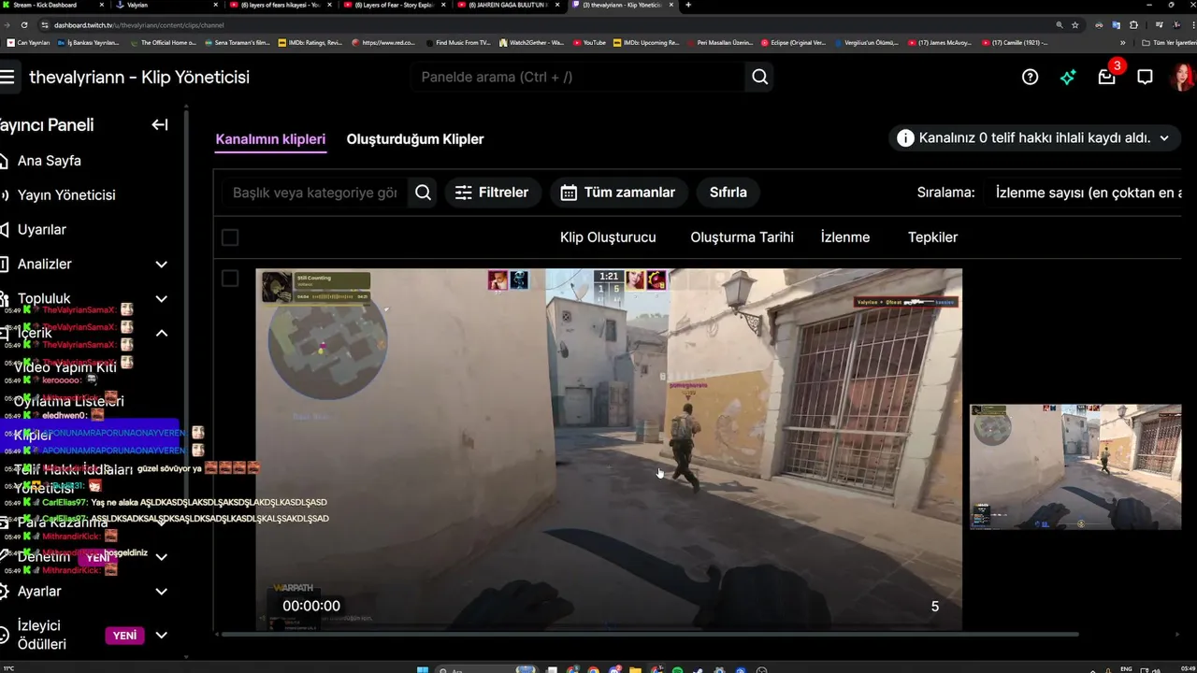Open YouTube bookmark in bookmarks bar

coord(589,42)
